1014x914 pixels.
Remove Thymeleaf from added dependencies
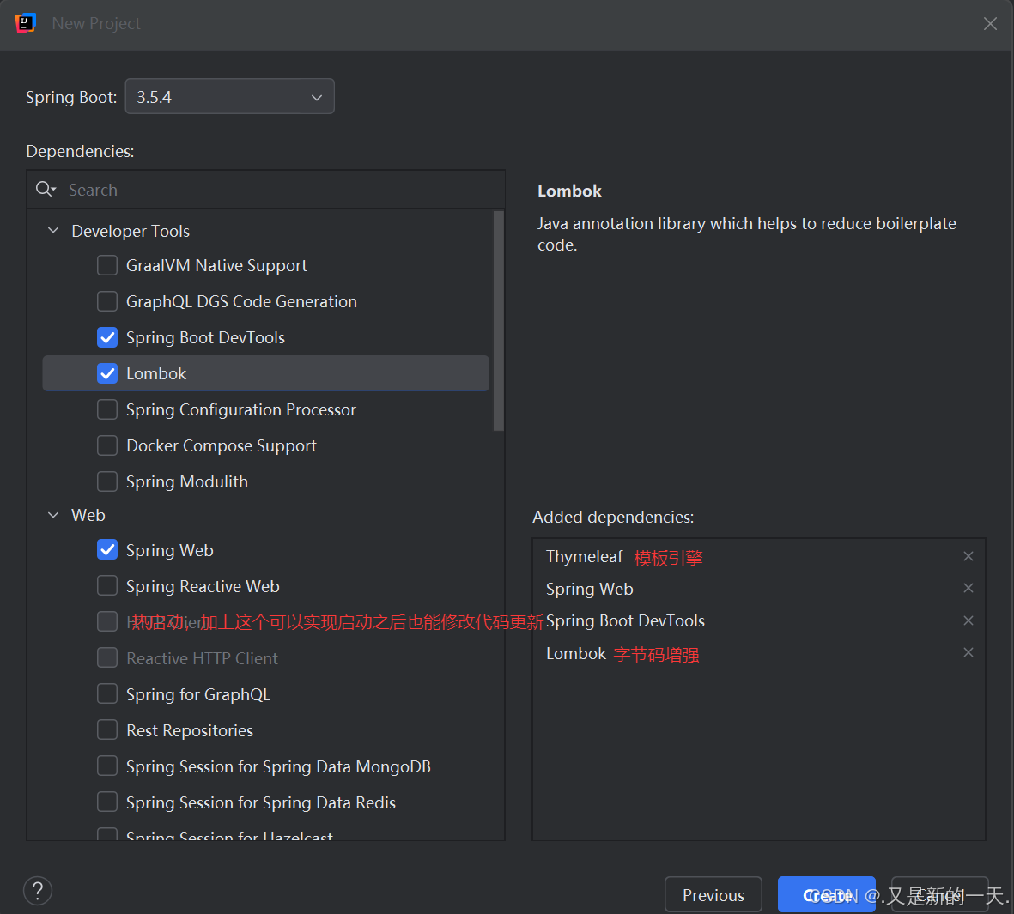pos(968,556)
